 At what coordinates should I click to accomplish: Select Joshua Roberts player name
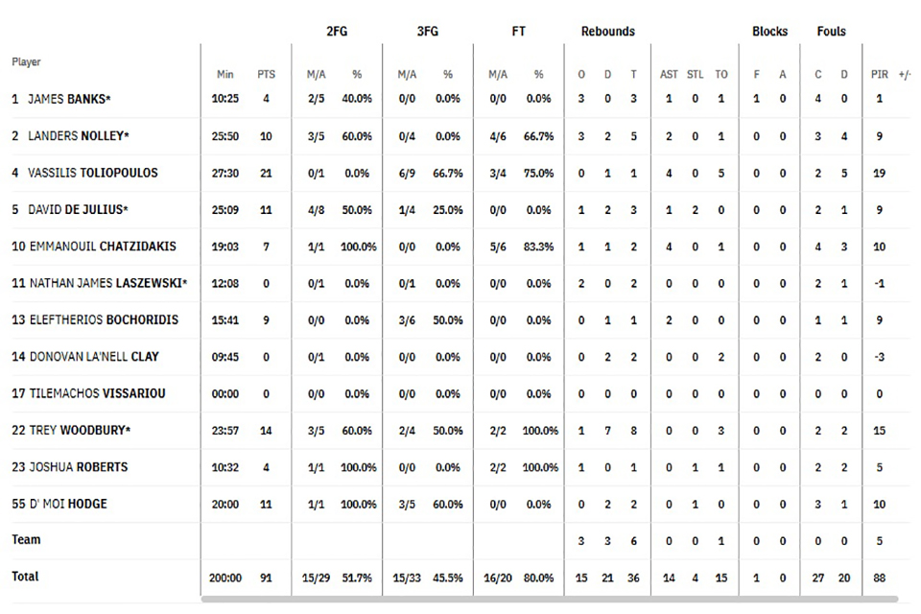(x=79, y=467)
